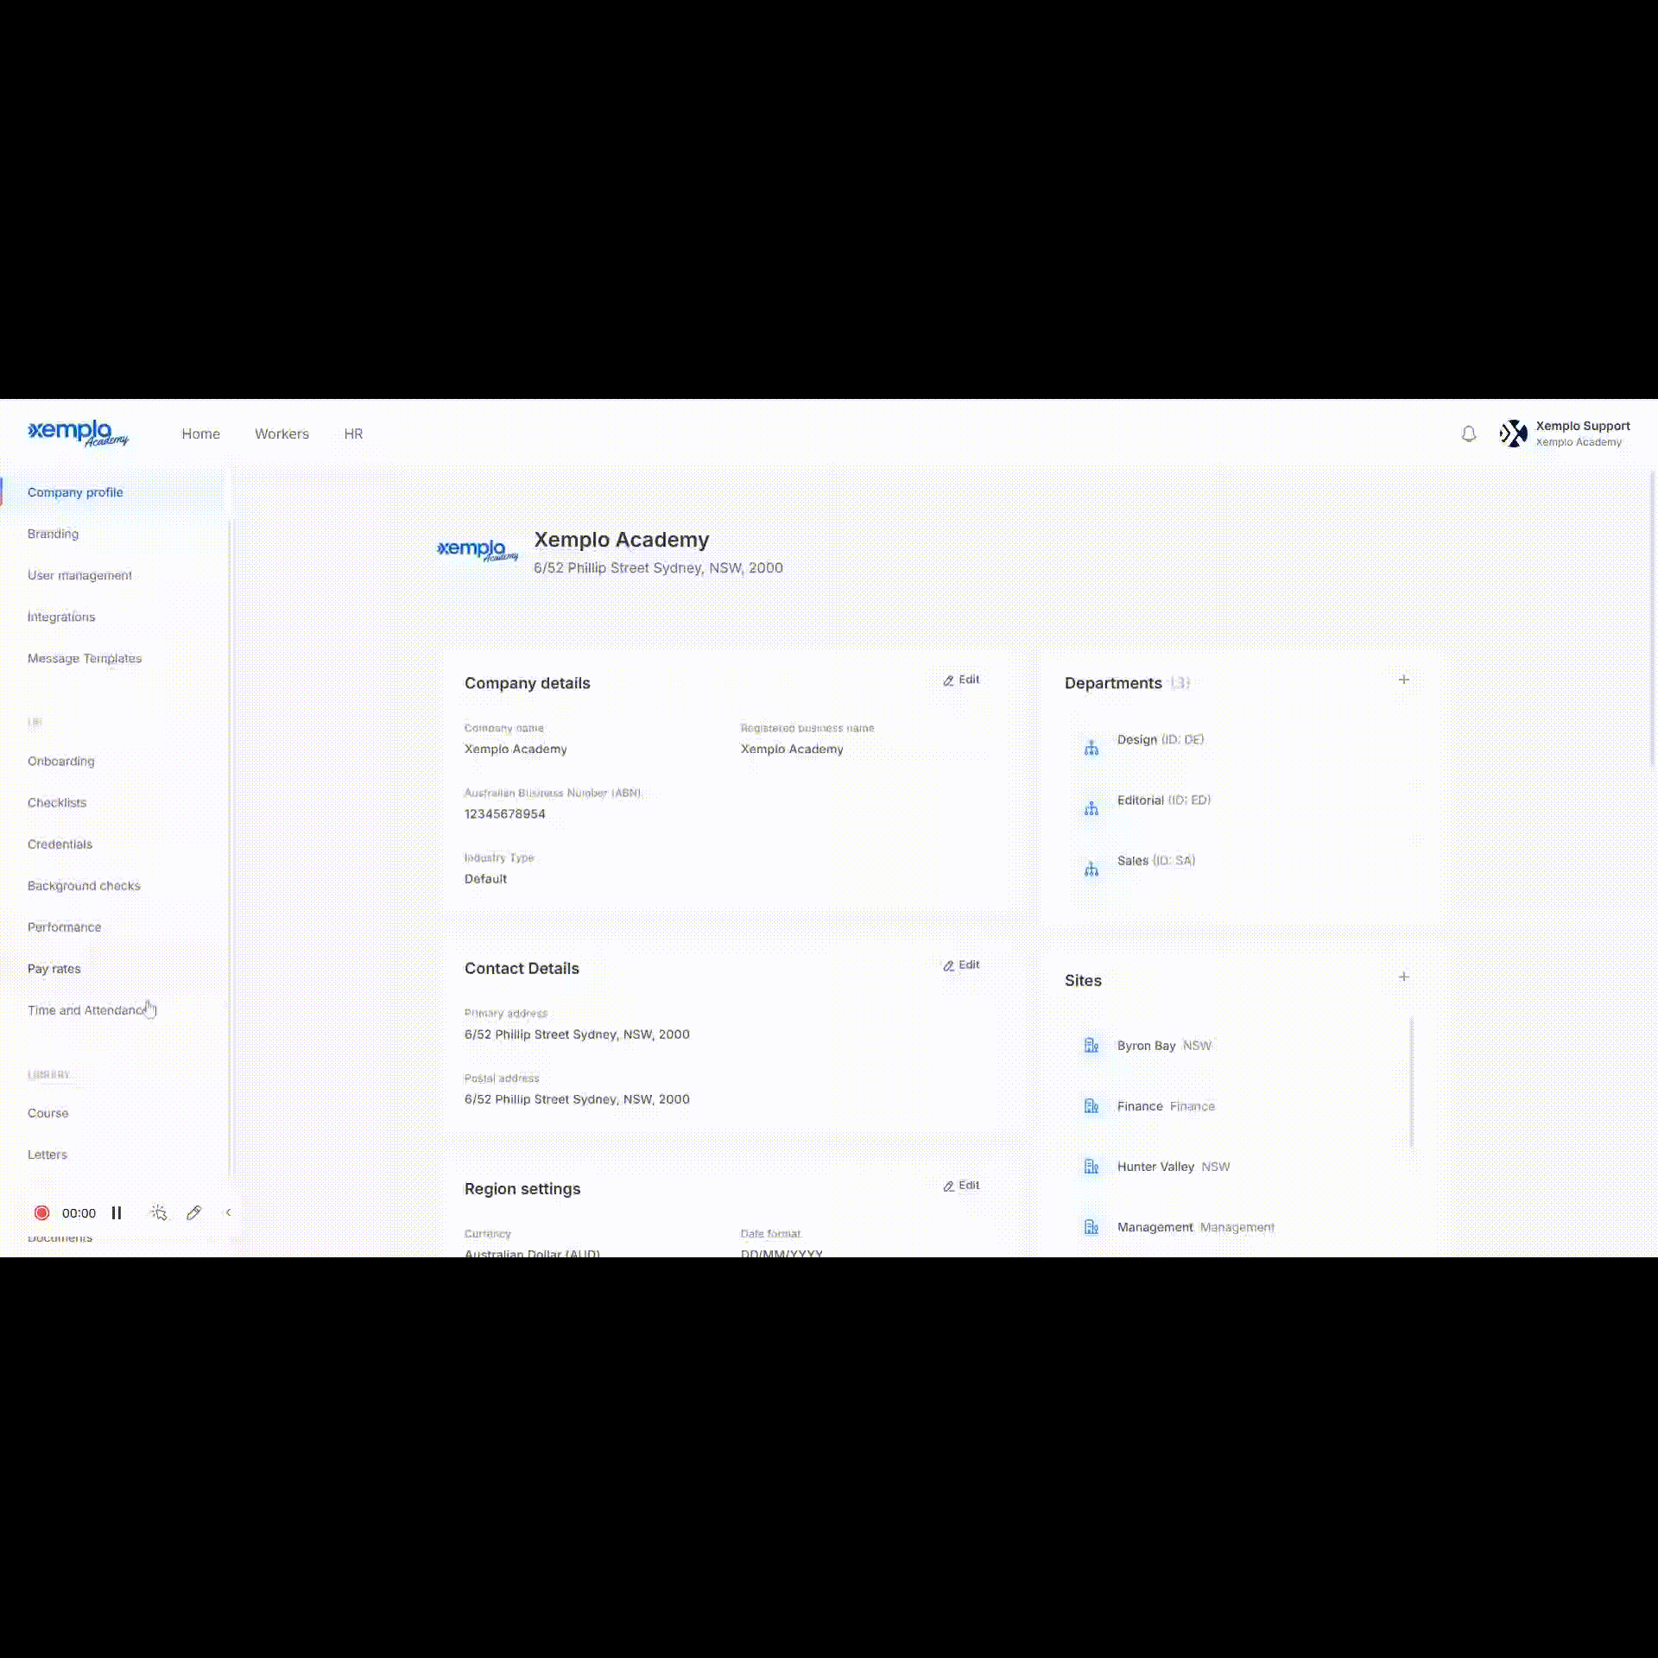
Task: Toggle the click highlight effect icon
Action: [159, 1212]
